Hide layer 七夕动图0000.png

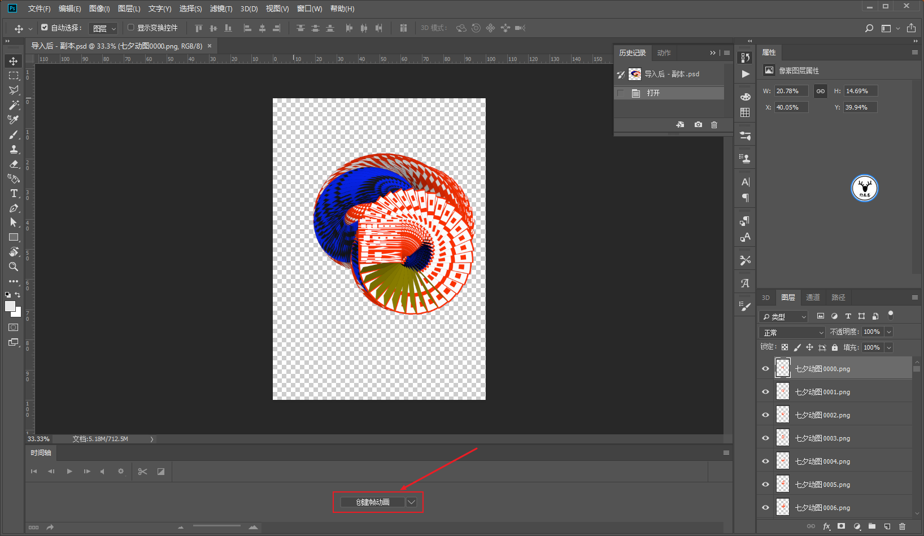(765, 369)
